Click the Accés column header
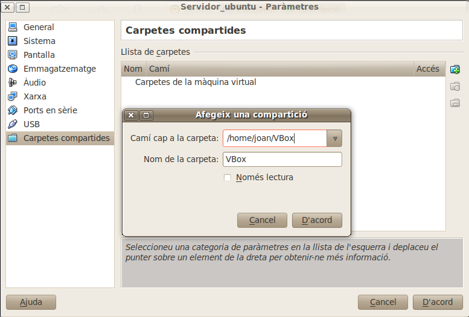 [x=427, y=69]
